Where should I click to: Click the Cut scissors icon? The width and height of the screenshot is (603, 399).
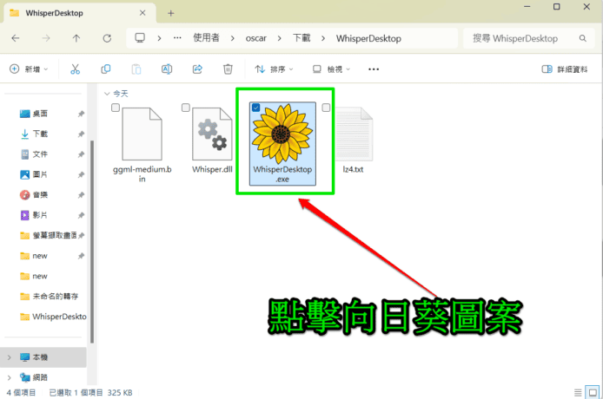point(76,69)
